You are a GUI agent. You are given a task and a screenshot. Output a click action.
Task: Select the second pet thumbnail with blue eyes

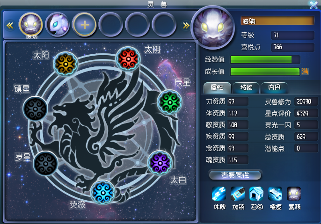click(58, 25)
